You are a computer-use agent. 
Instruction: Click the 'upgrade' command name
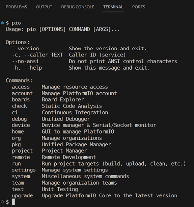22,196
